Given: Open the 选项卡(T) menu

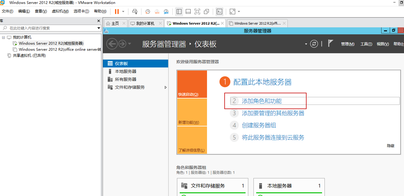Looking at the screenshot, I should [x=81, y=11].
